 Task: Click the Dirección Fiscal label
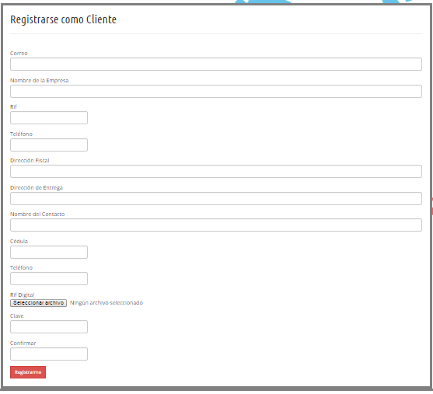coord(30,160)
